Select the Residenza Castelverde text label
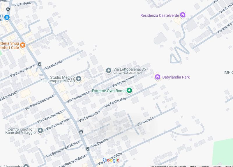 pyautogui.click(x=160, y=15)
